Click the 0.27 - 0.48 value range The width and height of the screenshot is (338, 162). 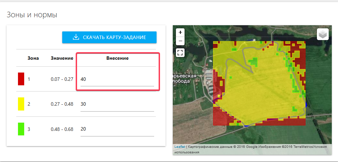(62, 104)
